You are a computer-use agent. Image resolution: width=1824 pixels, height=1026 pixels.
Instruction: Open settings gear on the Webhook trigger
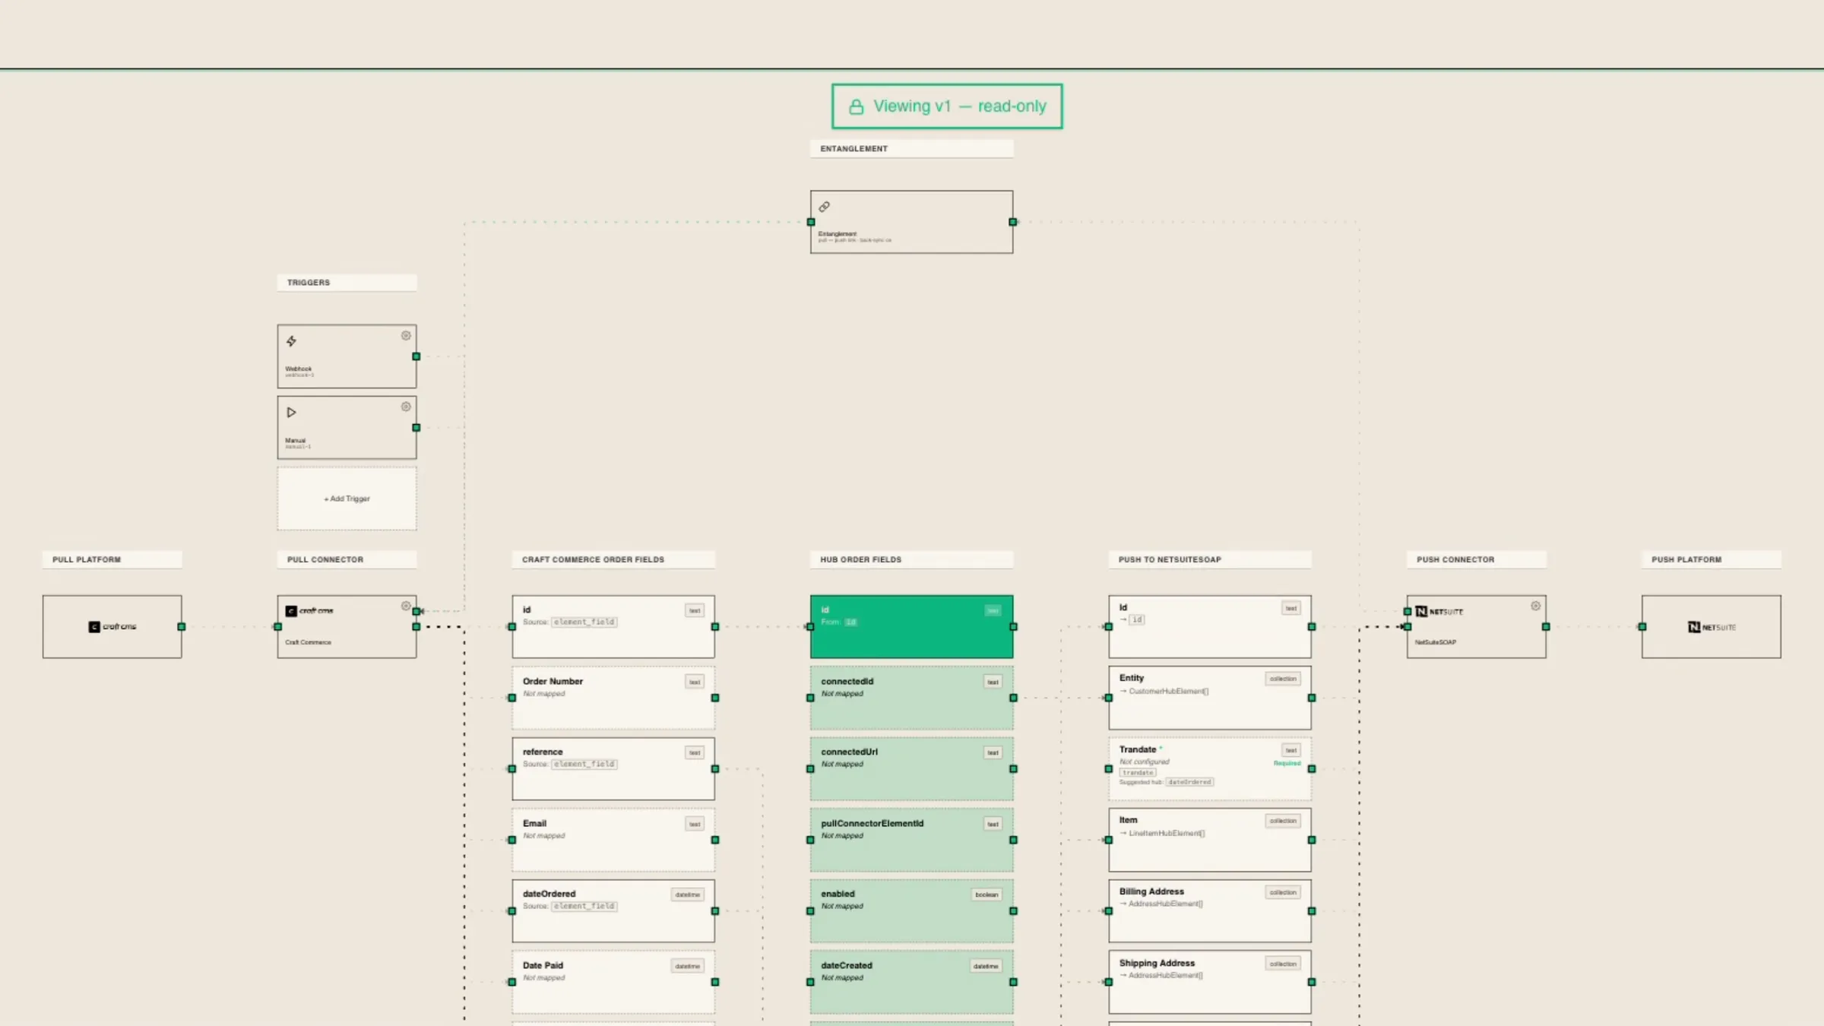click(x=406, y=335)
